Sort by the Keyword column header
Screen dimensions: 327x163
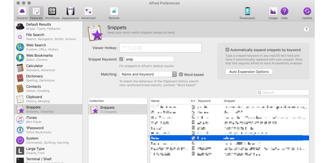210,101
